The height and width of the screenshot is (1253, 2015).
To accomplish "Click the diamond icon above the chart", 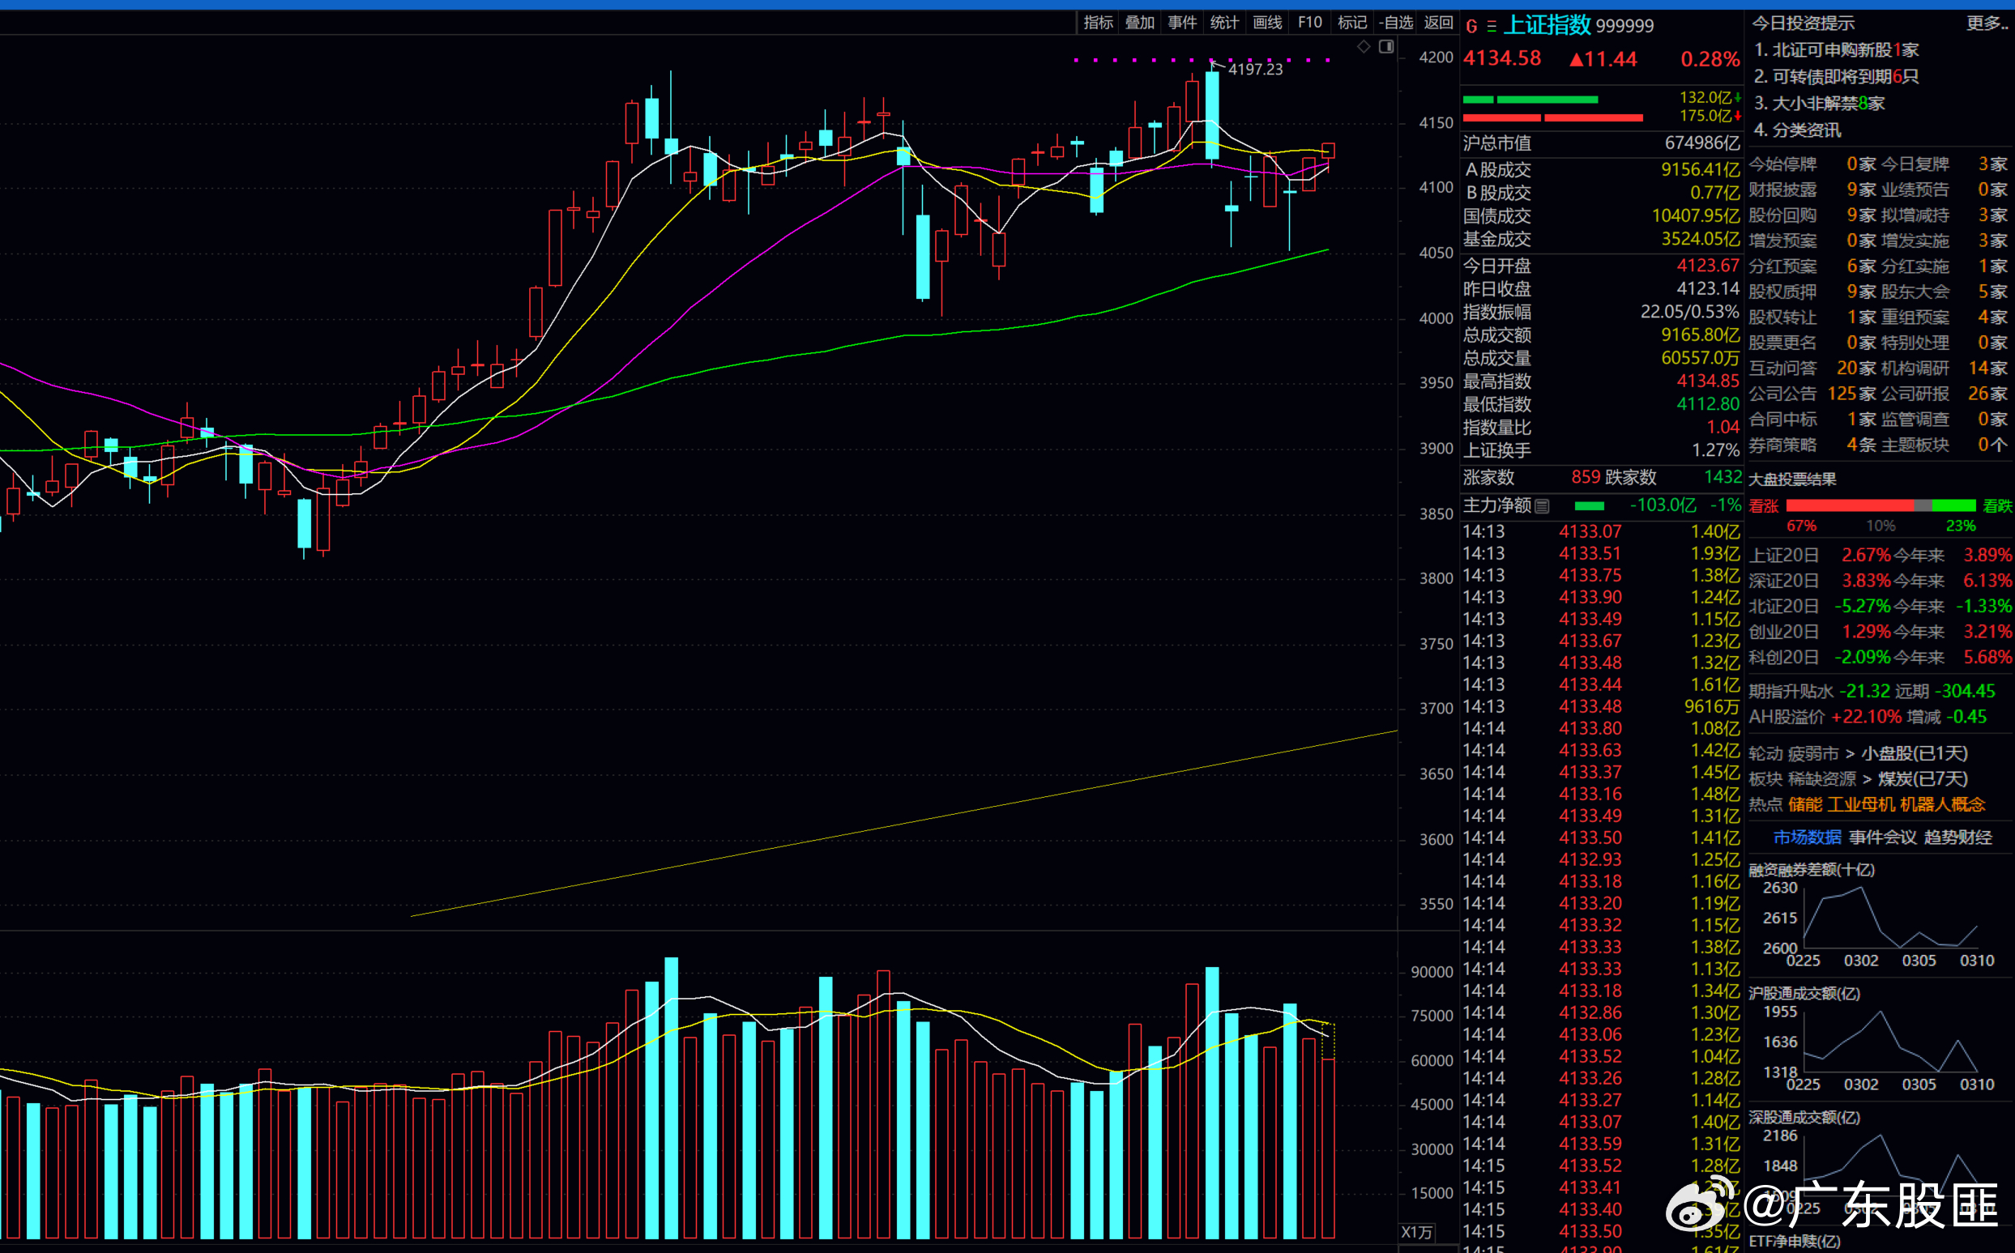I will [x=1364, y=46].
